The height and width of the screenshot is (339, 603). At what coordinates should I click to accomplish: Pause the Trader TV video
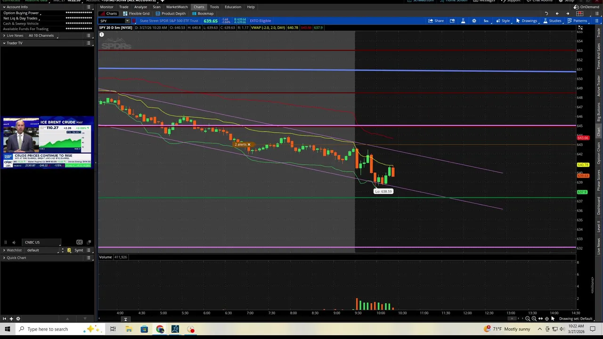pyautogui.click(x=6, y=242)
